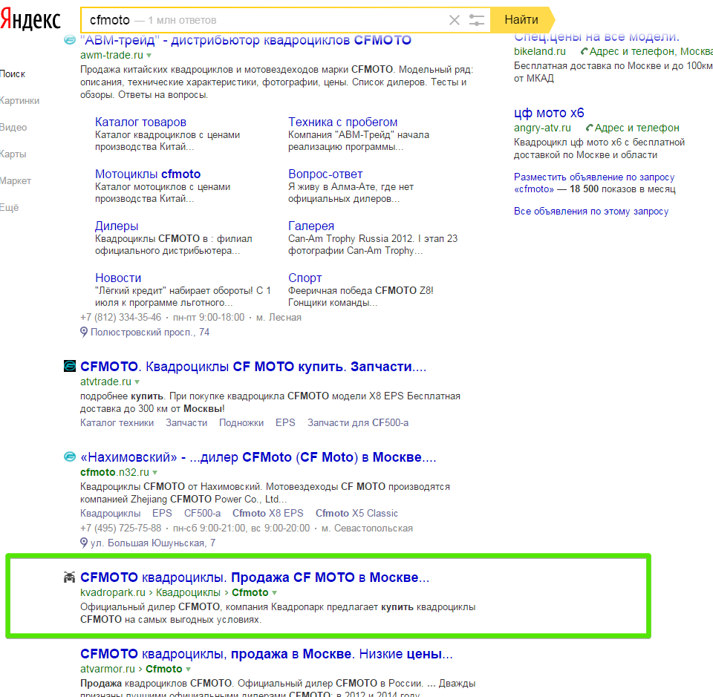
Task: Open Мотоциклы cfmoto sitelink
Action: point(148,174)
